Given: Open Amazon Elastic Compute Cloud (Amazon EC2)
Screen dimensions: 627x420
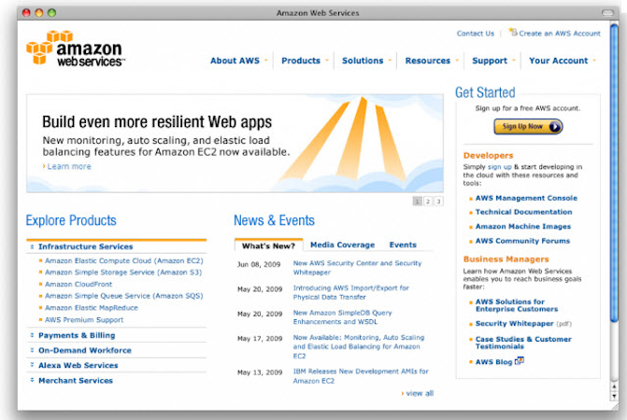Looking at the screenshot, I should (124, 260).
